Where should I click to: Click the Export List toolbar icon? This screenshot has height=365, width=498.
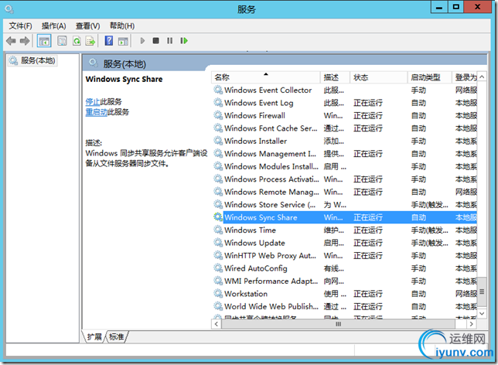click(90, 41)
